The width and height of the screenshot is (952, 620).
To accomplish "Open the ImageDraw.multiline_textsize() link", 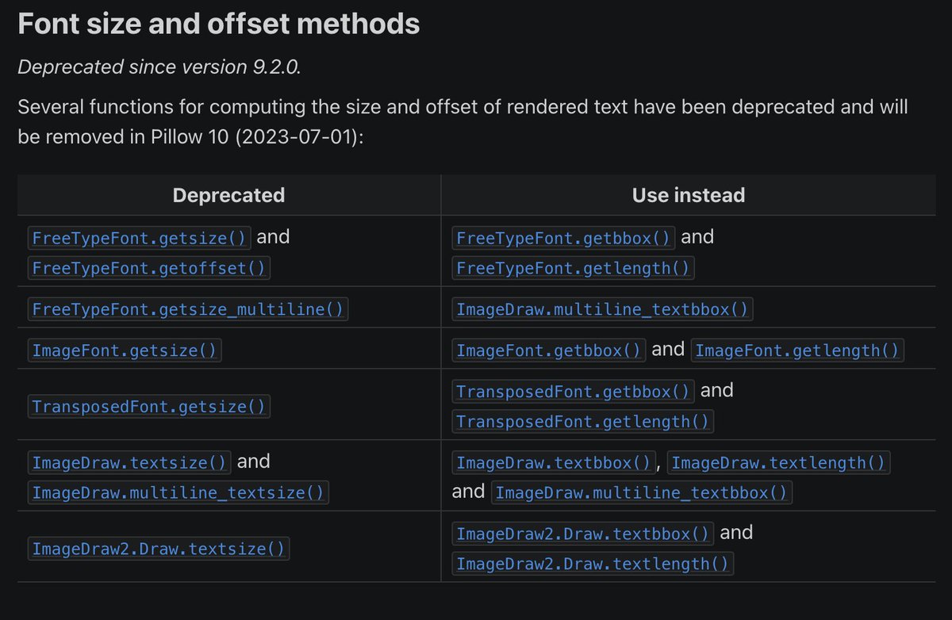I will pyautogui.click(x=178, y=492).
